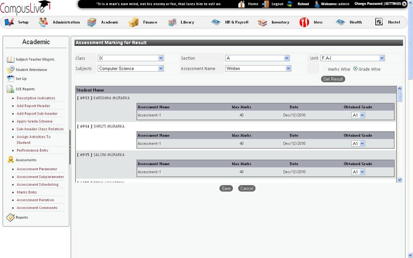413x258 pixels.
Task: Open the Assessment Relation link
Action: click(x=35, y=200)
